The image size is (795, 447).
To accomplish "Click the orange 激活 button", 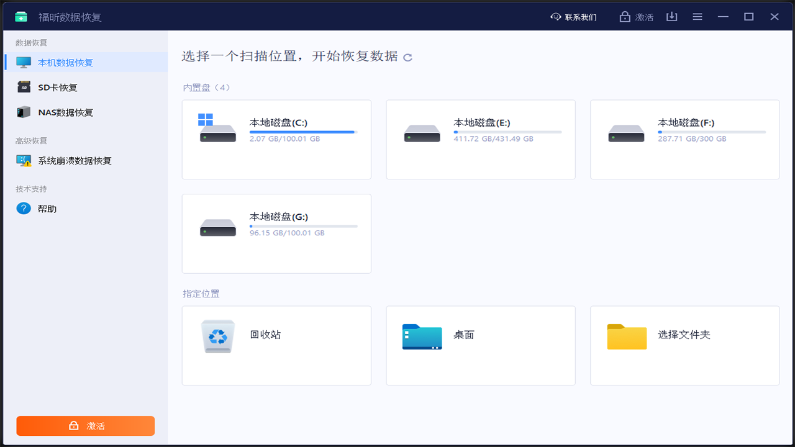I will tap(85, 426).
